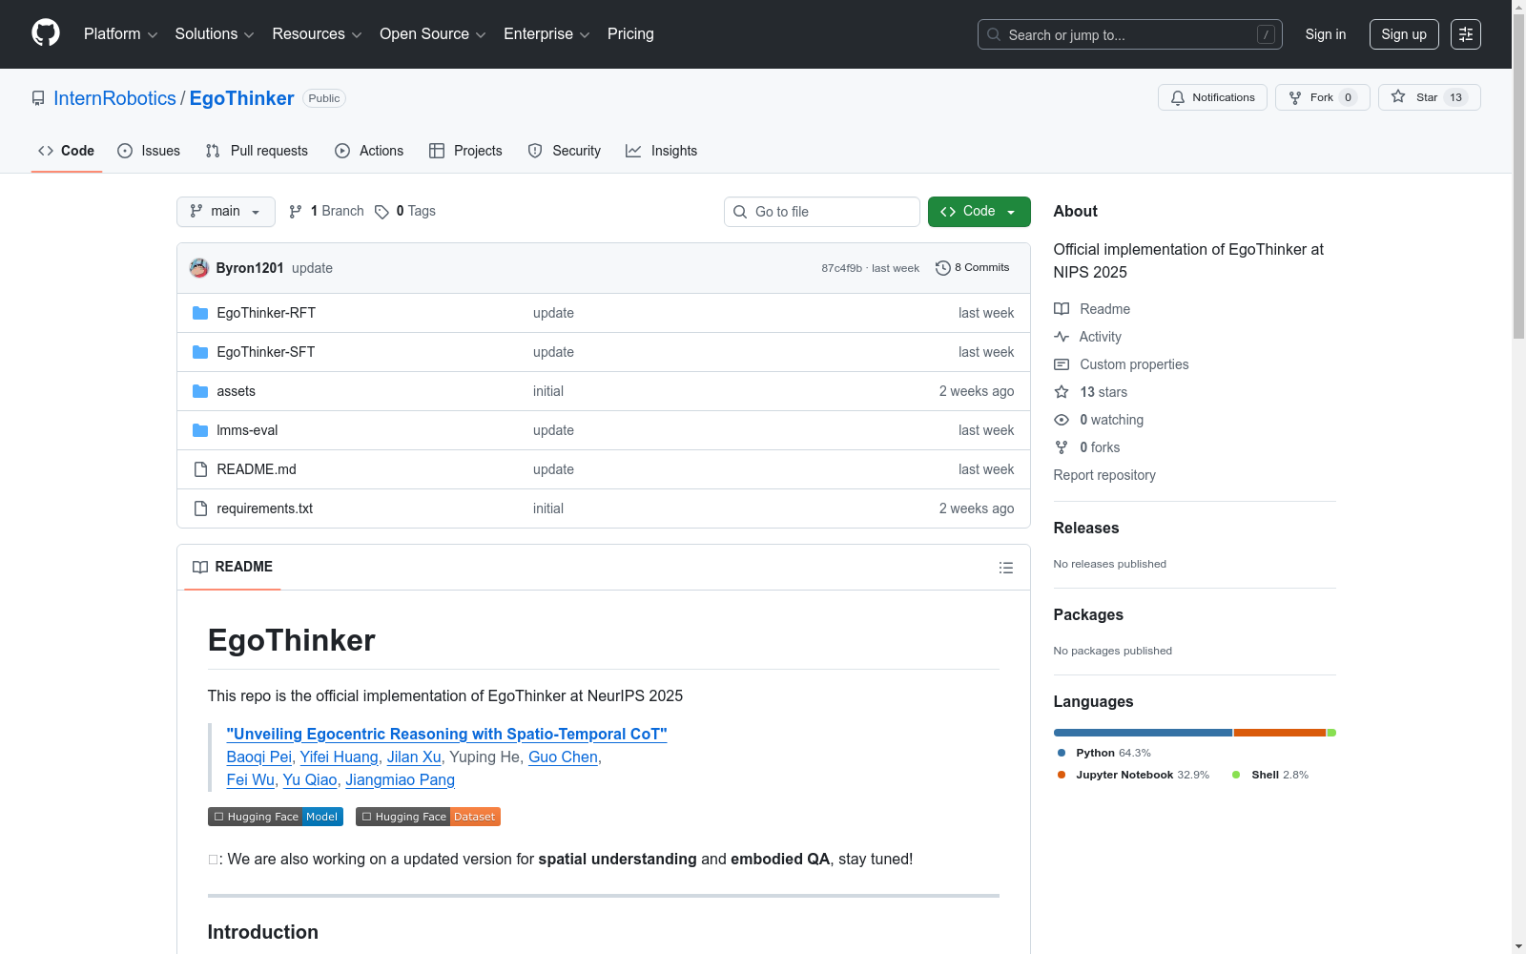Expand the Solutions menu
The image size is (1526, 954).
pyautogui.click(x=215, y=34)
